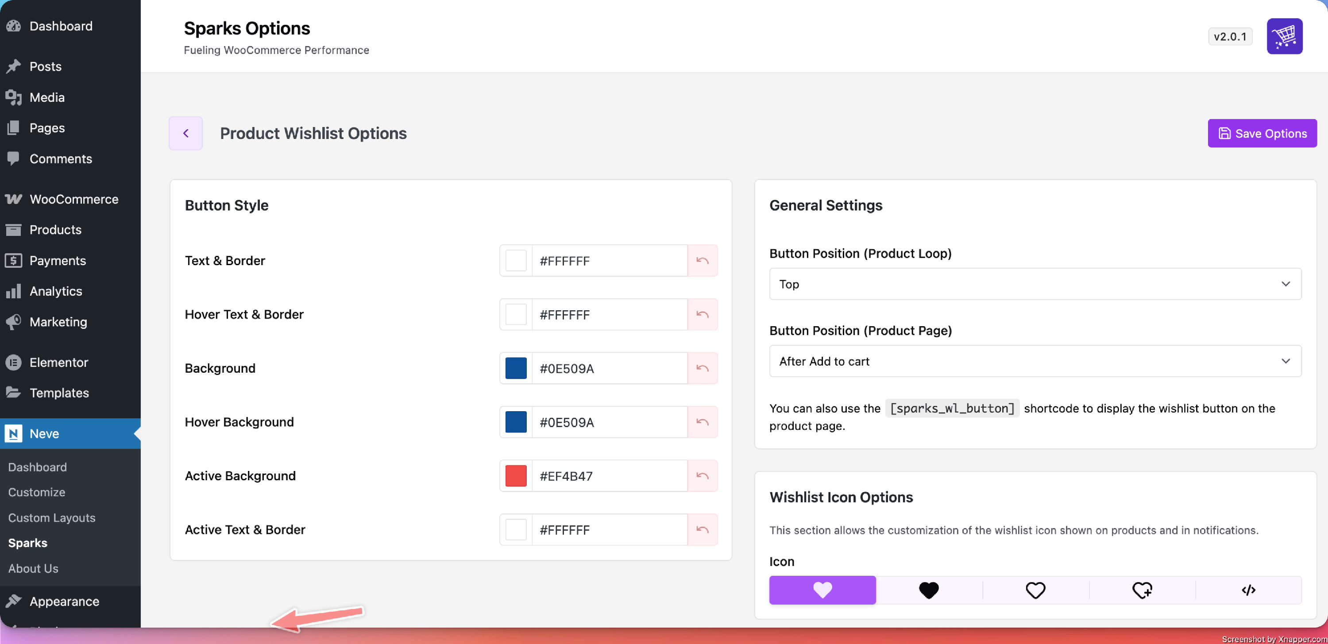Viewport: 1328px width, 644px height.
Task: Click the Sparks cart logo icon
Action: point(1284,36)
